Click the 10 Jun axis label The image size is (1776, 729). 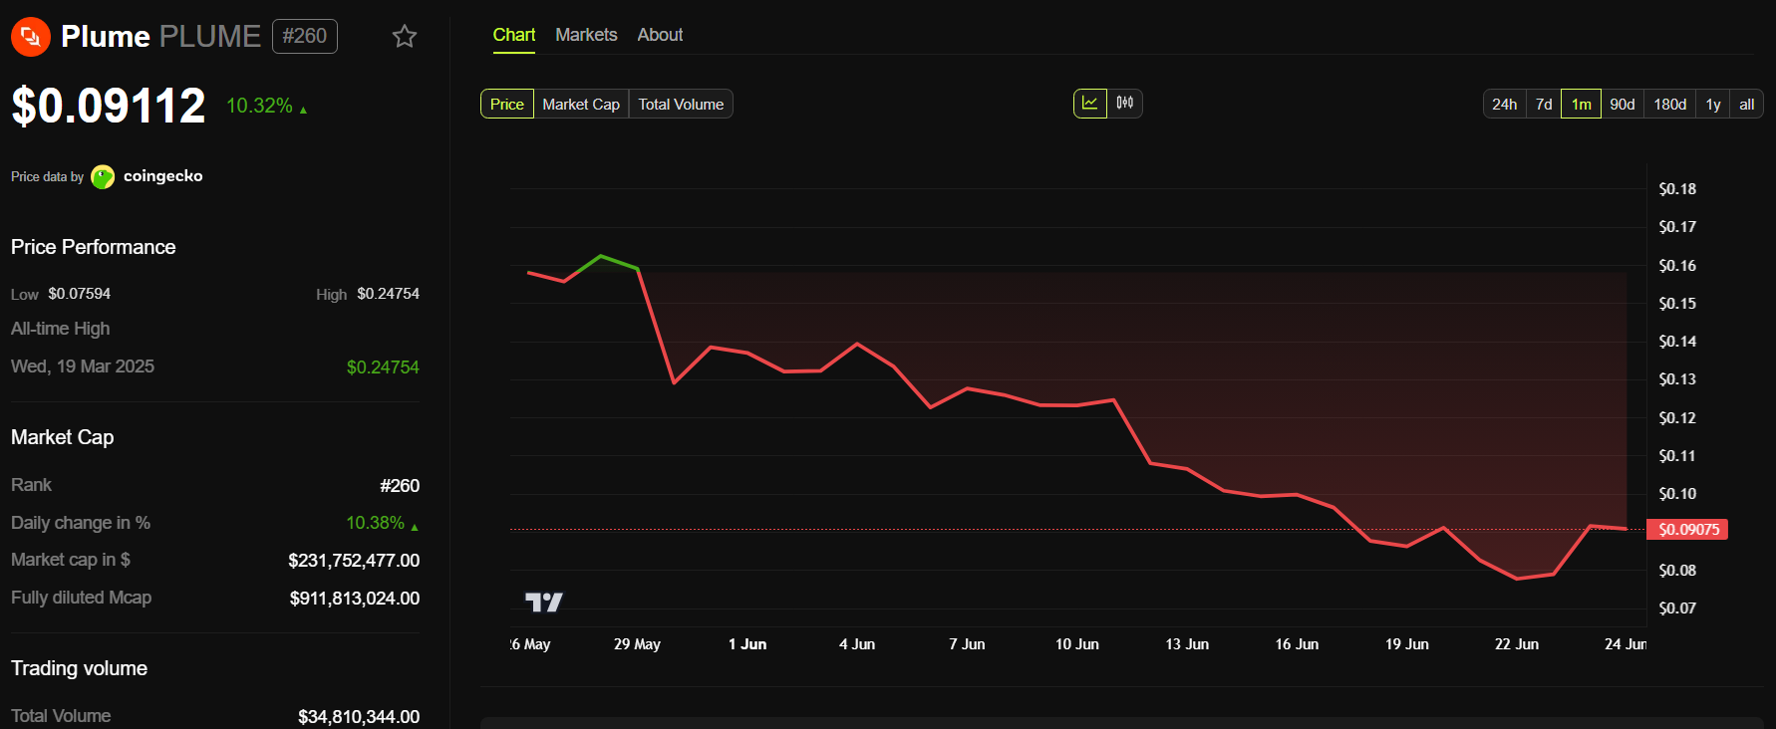pyautogui.click(x=1077, y=644)
